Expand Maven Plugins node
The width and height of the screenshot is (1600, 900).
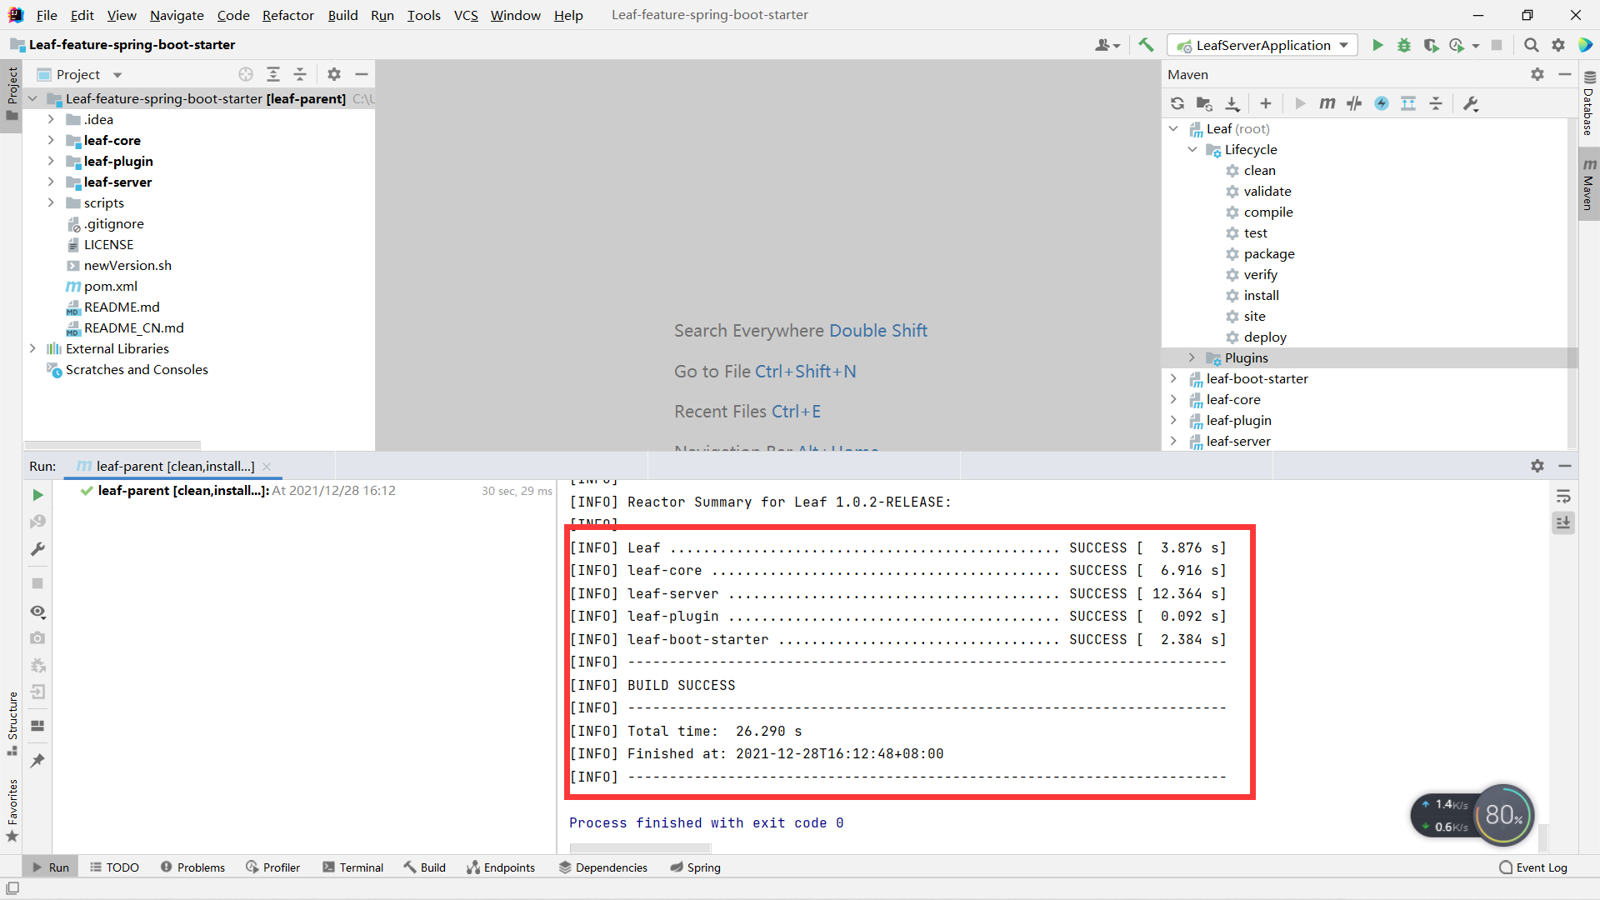click(x=1192, y=357)
